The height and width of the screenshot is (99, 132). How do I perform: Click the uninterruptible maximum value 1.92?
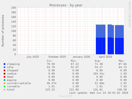click(124, 83)
